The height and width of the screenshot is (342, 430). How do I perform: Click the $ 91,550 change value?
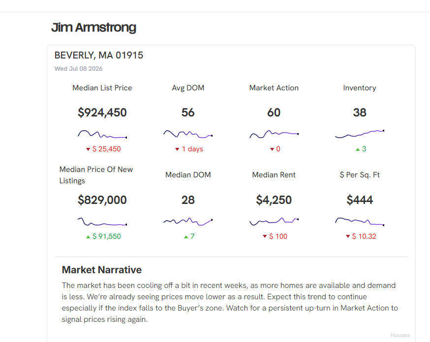pyautogui.click(x=106, y=236)
